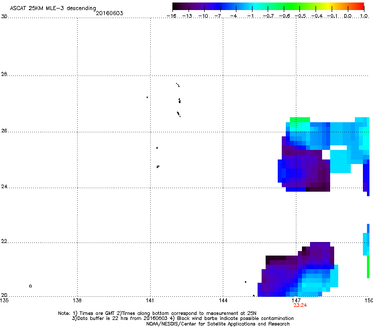
Task: Click the '-0.7' color bar tick label
Action: tap(268, 16)
